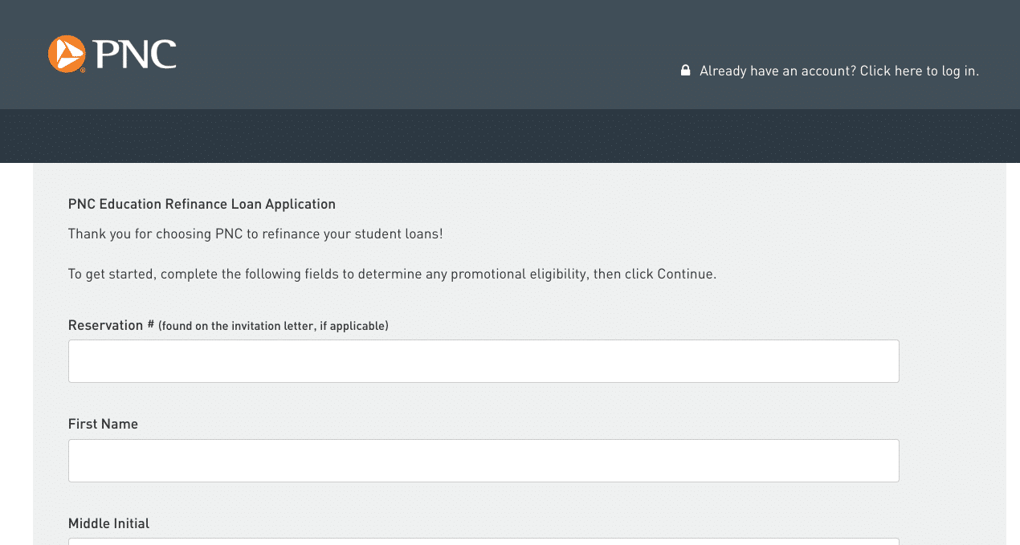The width and height of the screenshot is (1020, 545).
Task: Click the padlock icon beside login text
Action: coord(685,71)
